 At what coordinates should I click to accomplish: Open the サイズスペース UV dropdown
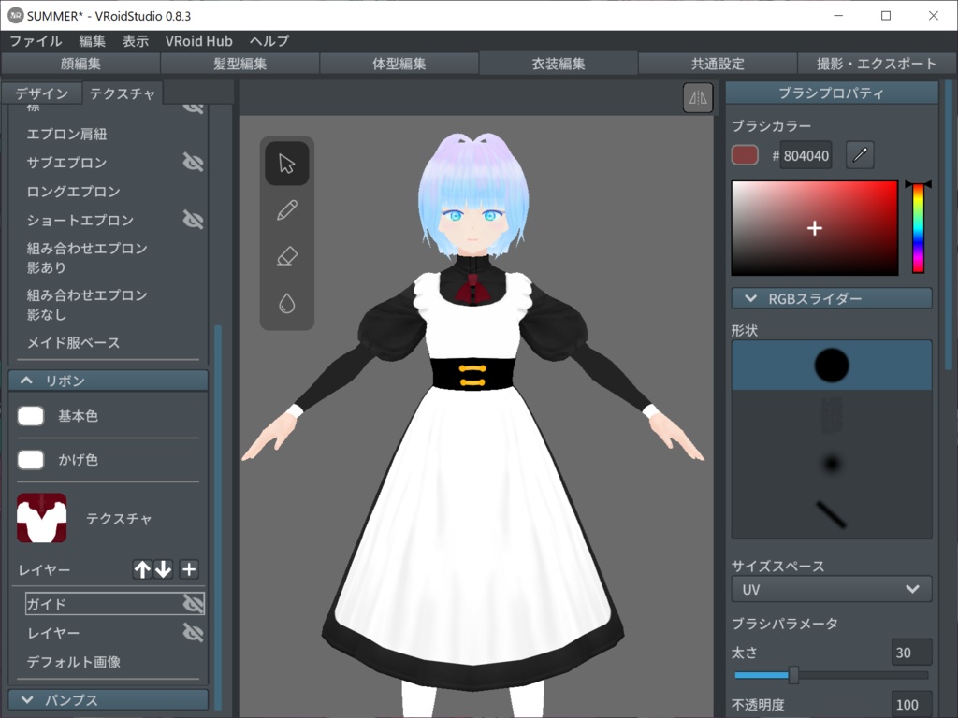pos(829,589)
